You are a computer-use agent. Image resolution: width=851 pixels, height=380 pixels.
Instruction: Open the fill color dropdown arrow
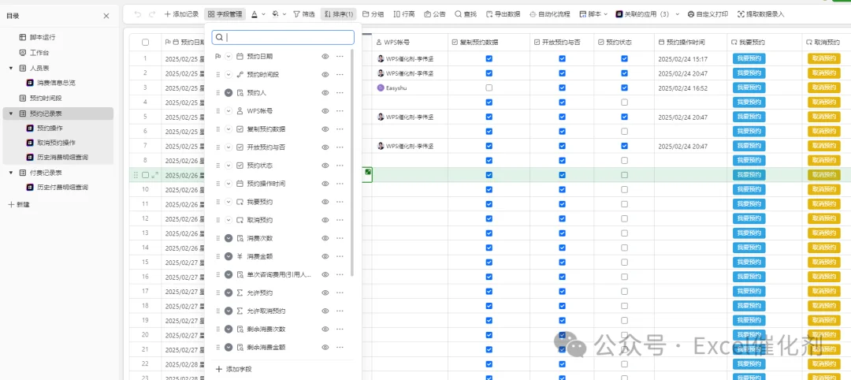pos(284,14)
